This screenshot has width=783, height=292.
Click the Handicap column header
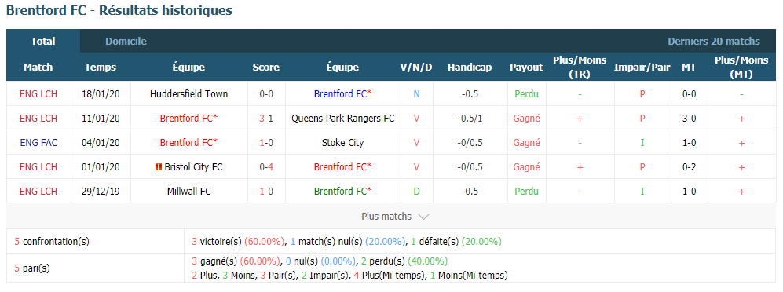pyautogui.click(x=469, y=68)
